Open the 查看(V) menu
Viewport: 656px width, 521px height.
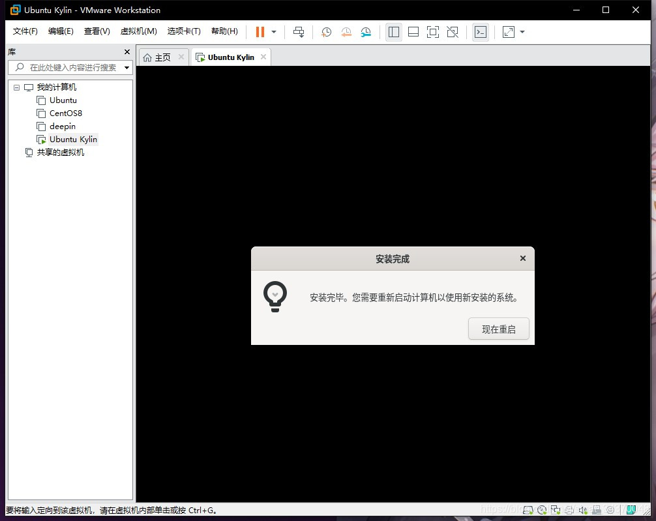tap(97, 31)
